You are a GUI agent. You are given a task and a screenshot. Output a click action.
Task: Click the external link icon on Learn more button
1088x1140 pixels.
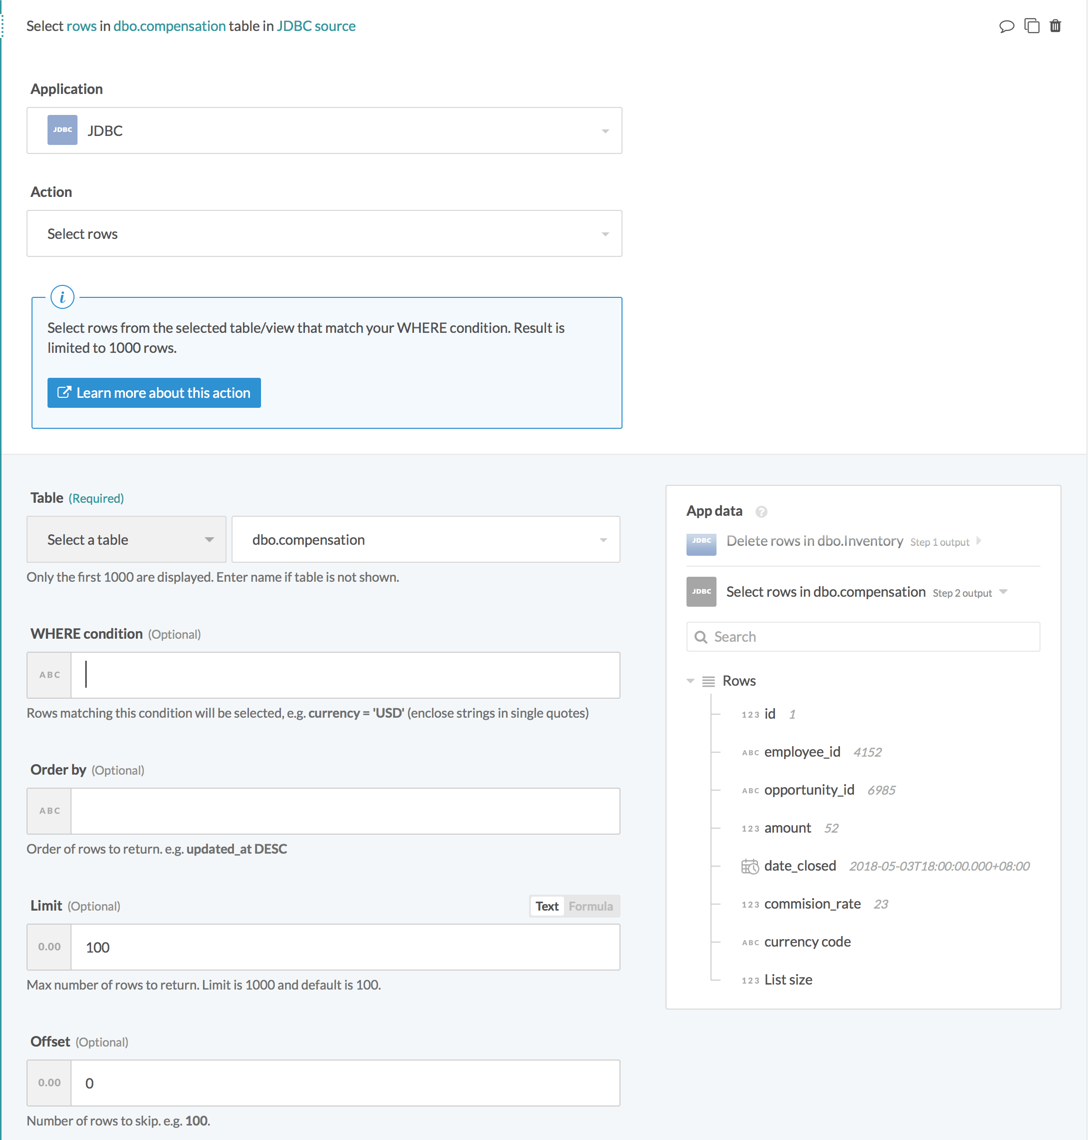[x=64, y=392]
